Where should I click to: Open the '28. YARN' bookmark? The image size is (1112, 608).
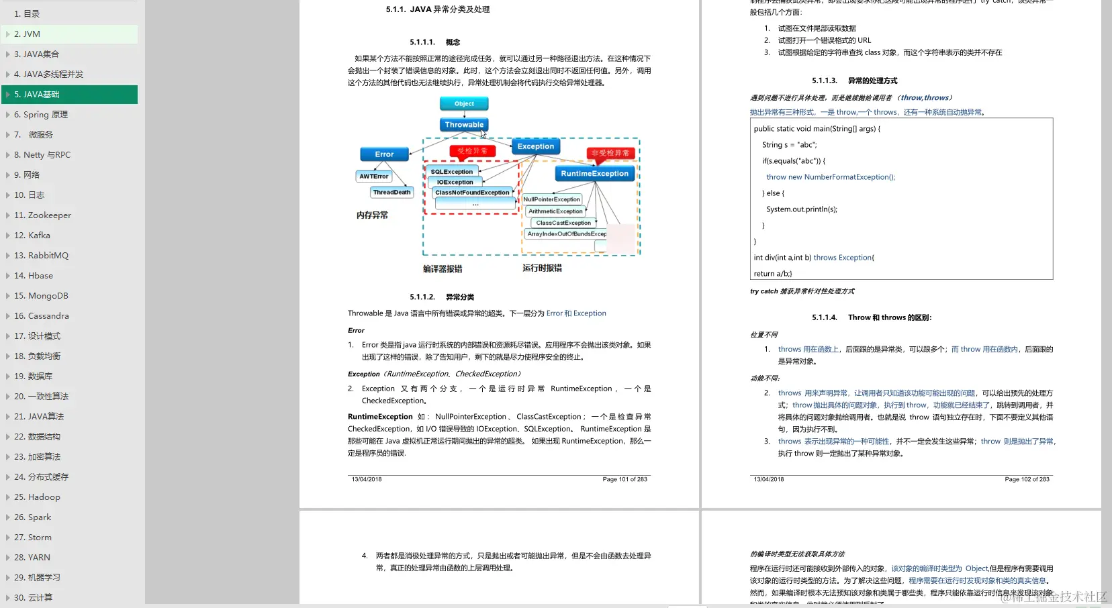point(32,557)
